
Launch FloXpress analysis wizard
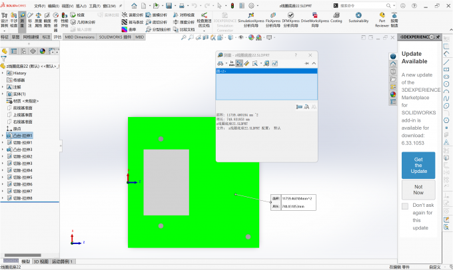point(273,20)
